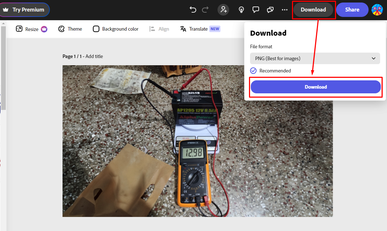Click the File format label
The height and width of the screenshot is (231, 387).
pos(261,46)
